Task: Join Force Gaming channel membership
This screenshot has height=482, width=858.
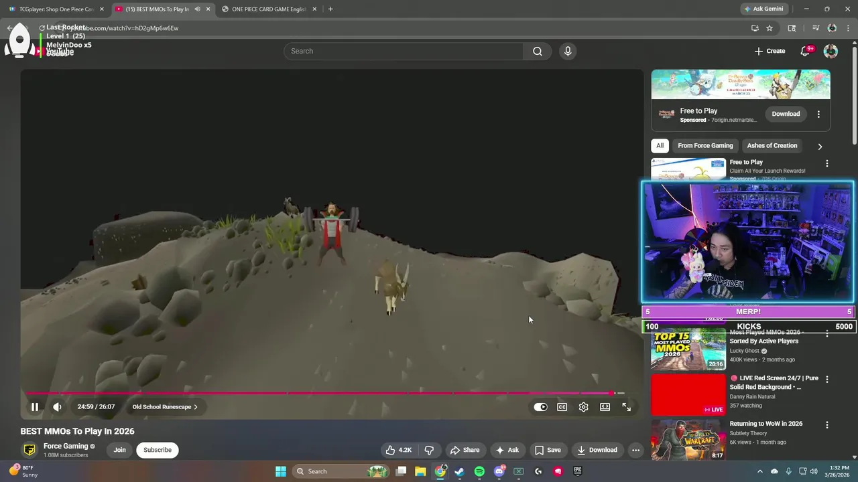Action: 119,450
